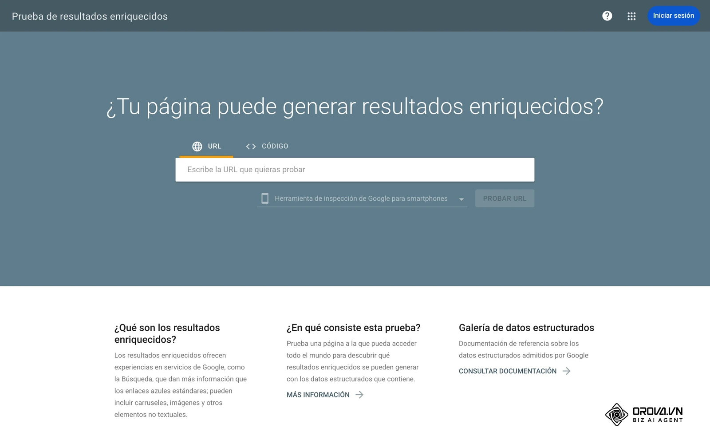Click the heading ¿Qué son los resultados enriquecidos?
The image size is (710, 444).
coord(167,333)
